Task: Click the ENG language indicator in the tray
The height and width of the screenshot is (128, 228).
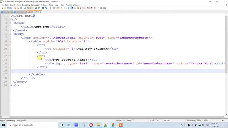Action: (x=207, y=125)
